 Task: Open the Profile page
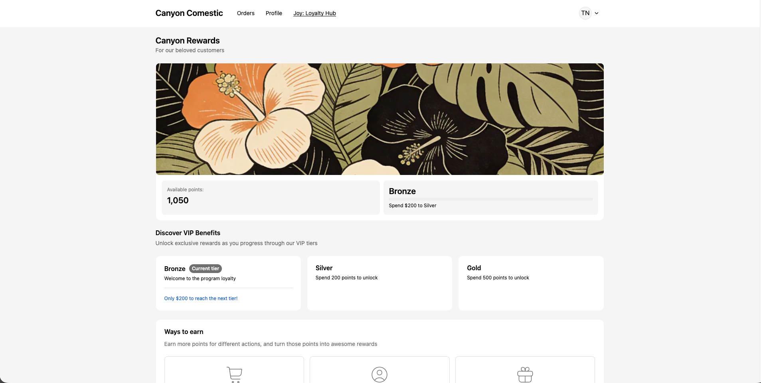(x=273, y=13)
